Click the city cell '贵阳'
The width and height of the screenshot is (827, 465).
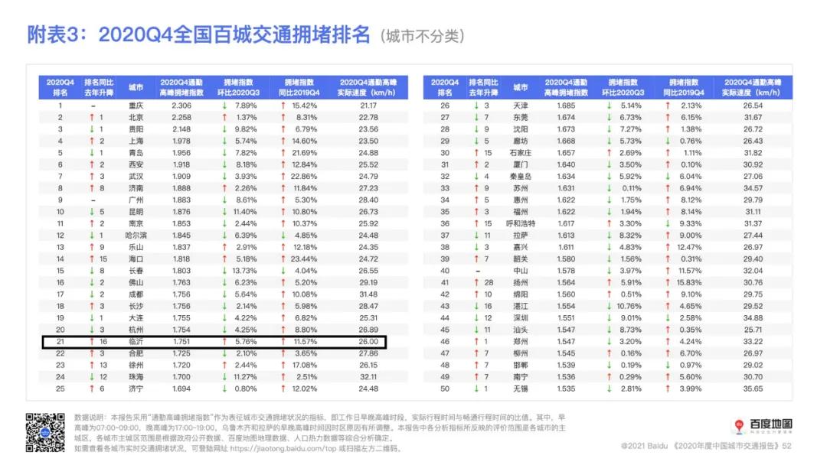tap(136, 129)
